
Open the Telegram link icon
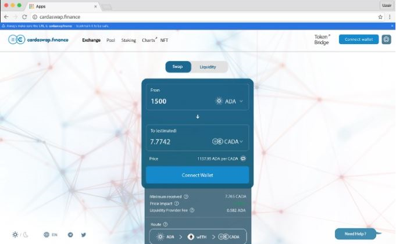point(70,235)
